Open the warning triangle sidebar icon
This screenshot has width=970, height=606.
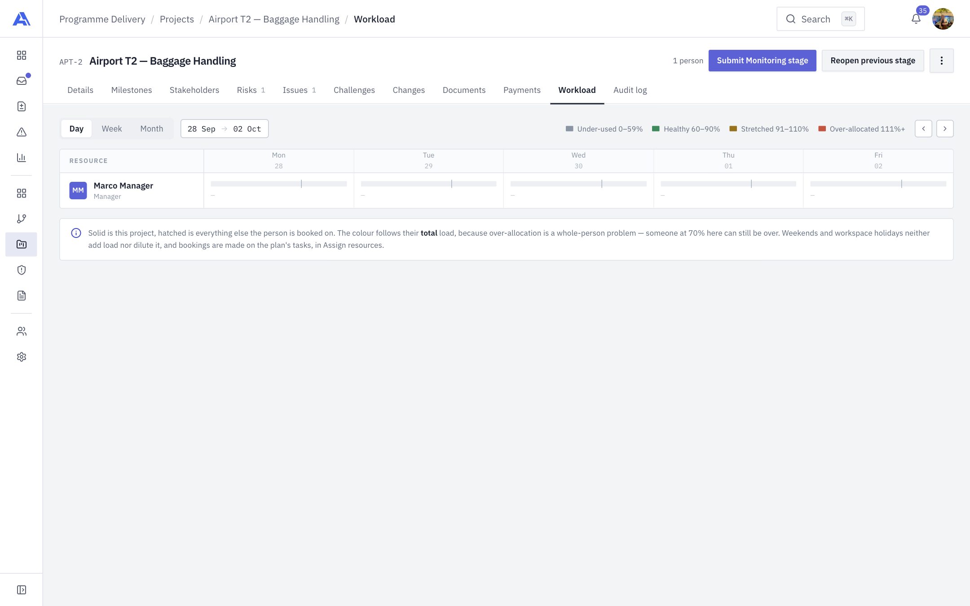[21, 132]
